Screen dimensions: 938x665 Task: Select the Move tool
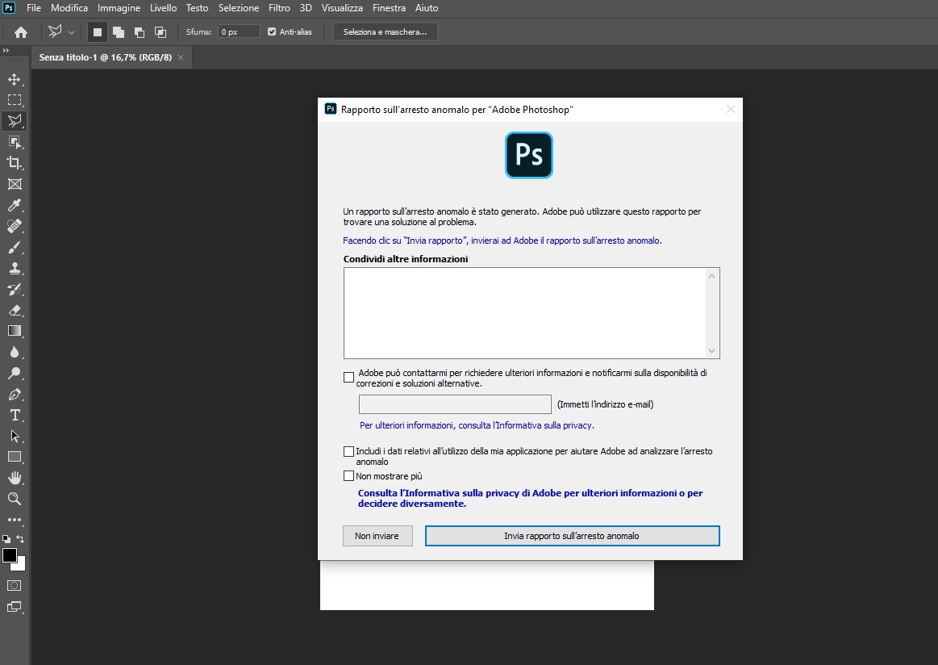pos(15,79)
